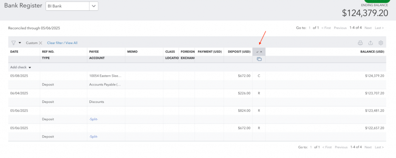Sort by DEPOSIT (USD) column header
The width and height of the screenshot is (396, 158).
click(239, 52)
